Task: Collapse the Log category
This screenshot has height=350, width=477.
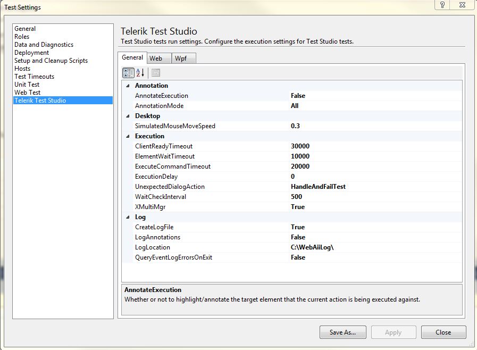Action: [x=127, y=217]
